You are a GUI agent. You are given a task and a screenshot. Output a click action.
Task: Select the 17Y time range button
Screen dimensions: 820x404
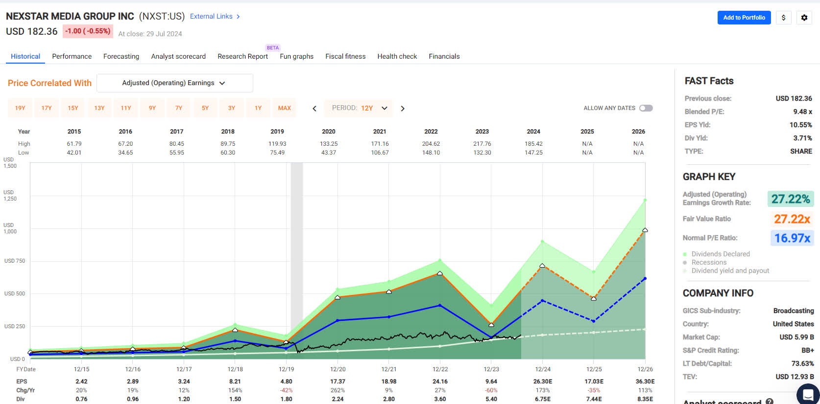pos(47,108)
